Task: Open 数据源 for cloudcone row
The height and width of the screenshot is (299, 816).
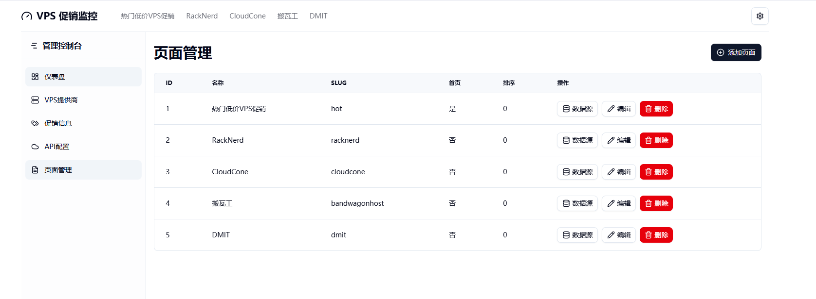Action: coord(577,172)
